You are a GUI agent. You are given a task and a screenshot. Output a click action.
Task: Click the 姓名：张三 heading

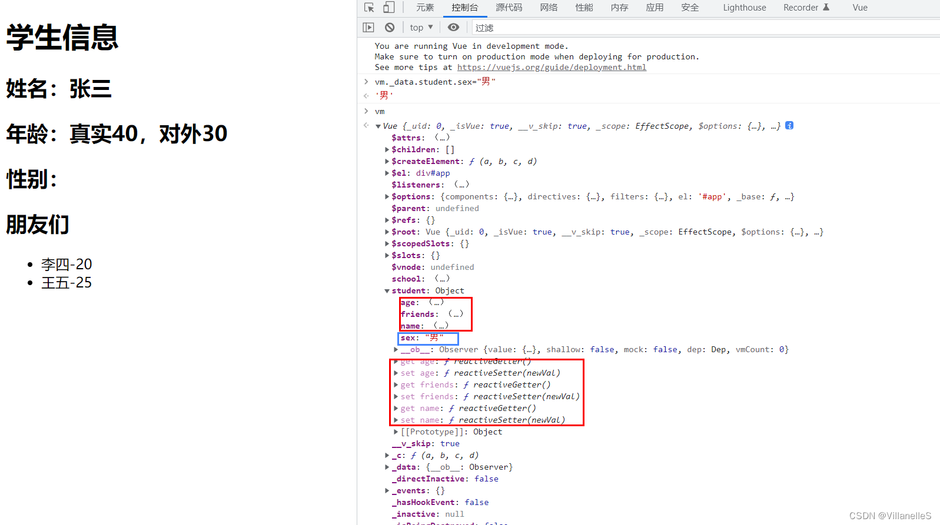click(x=59, y=89)
